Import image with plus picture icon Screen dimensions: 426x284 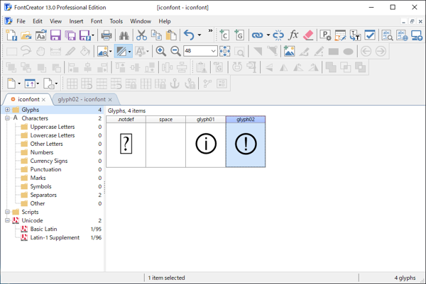click(289, 51)
